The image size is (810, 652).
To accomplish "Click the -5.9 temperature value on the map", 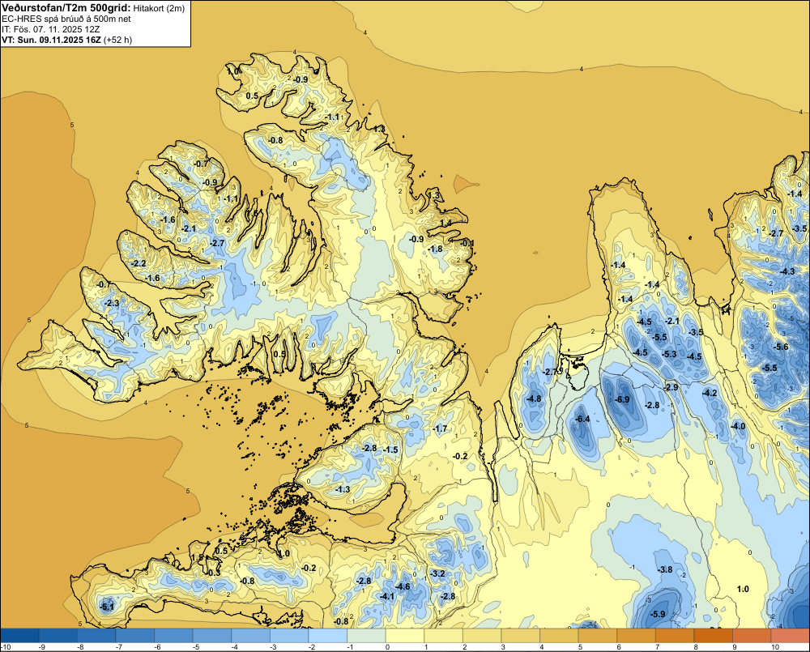I will [x=658, y=614].
